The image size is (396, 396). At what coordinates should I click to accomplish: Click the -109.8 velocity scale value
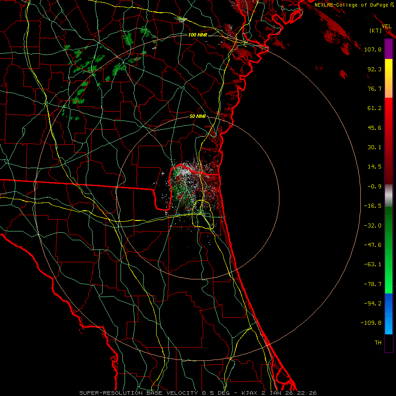[371, 323]
